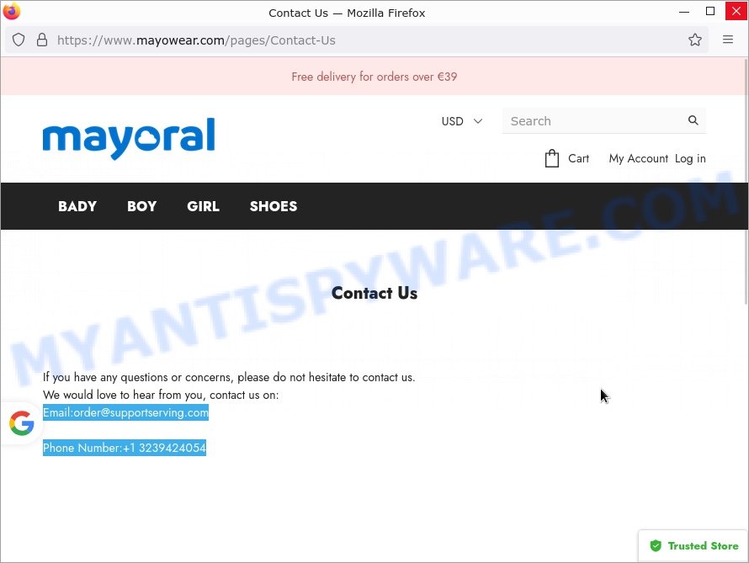
Task: Expand the USD currency dropdown
Action: tap(461, 121)
